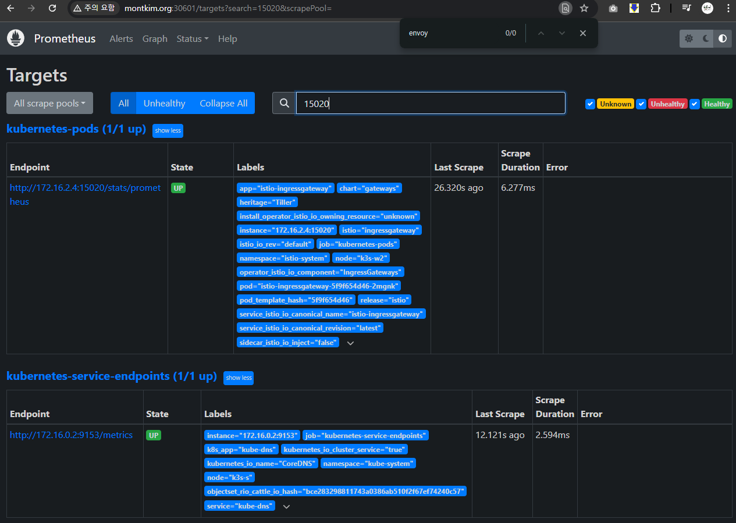
Task: Reload the page with browser refresh icon
Action: (52, 8)
